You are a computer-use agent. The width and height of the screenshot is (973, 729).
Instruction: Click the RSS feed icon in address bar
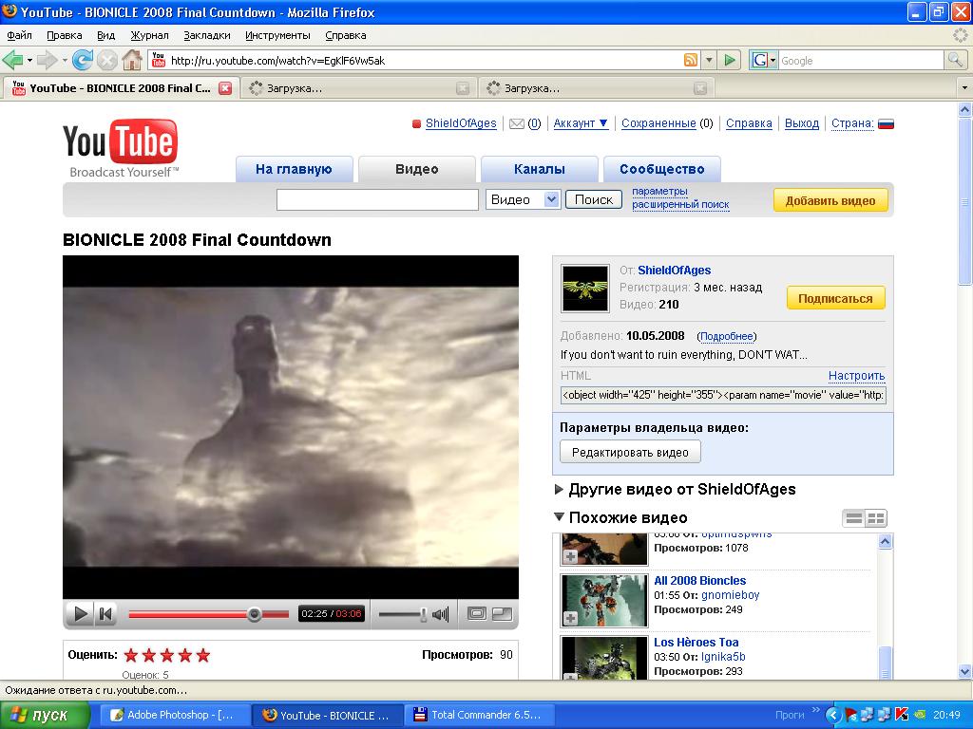click(x=691, y=60)
